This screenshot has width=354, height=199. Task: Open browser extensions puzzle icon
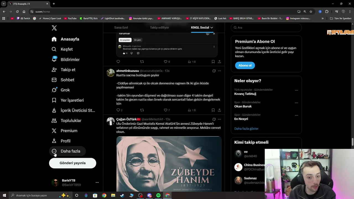(327, 12)
